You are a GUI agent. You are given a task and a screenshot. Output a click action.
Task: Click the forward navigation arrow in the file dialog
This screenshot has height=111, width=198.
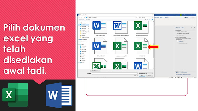point(81,17)
